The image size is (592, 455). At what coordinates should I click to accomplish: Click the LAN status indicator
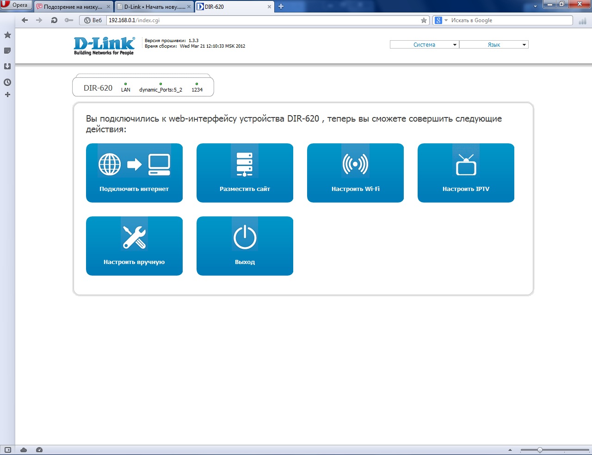(126, 88)
